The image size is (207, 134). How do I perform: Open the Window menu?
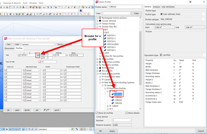pos(33,3)
